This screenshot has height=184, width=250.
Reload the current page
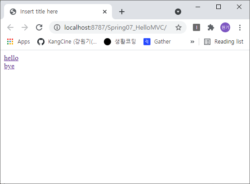point(39,27)
